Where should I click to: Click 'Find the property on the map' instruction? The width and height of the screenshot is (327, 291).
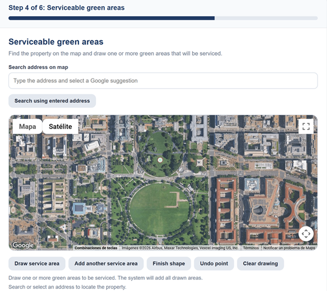click(115, 53)
